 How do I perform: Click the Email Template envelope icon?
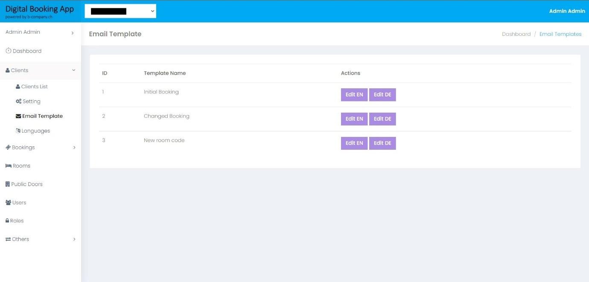point(18,116)
